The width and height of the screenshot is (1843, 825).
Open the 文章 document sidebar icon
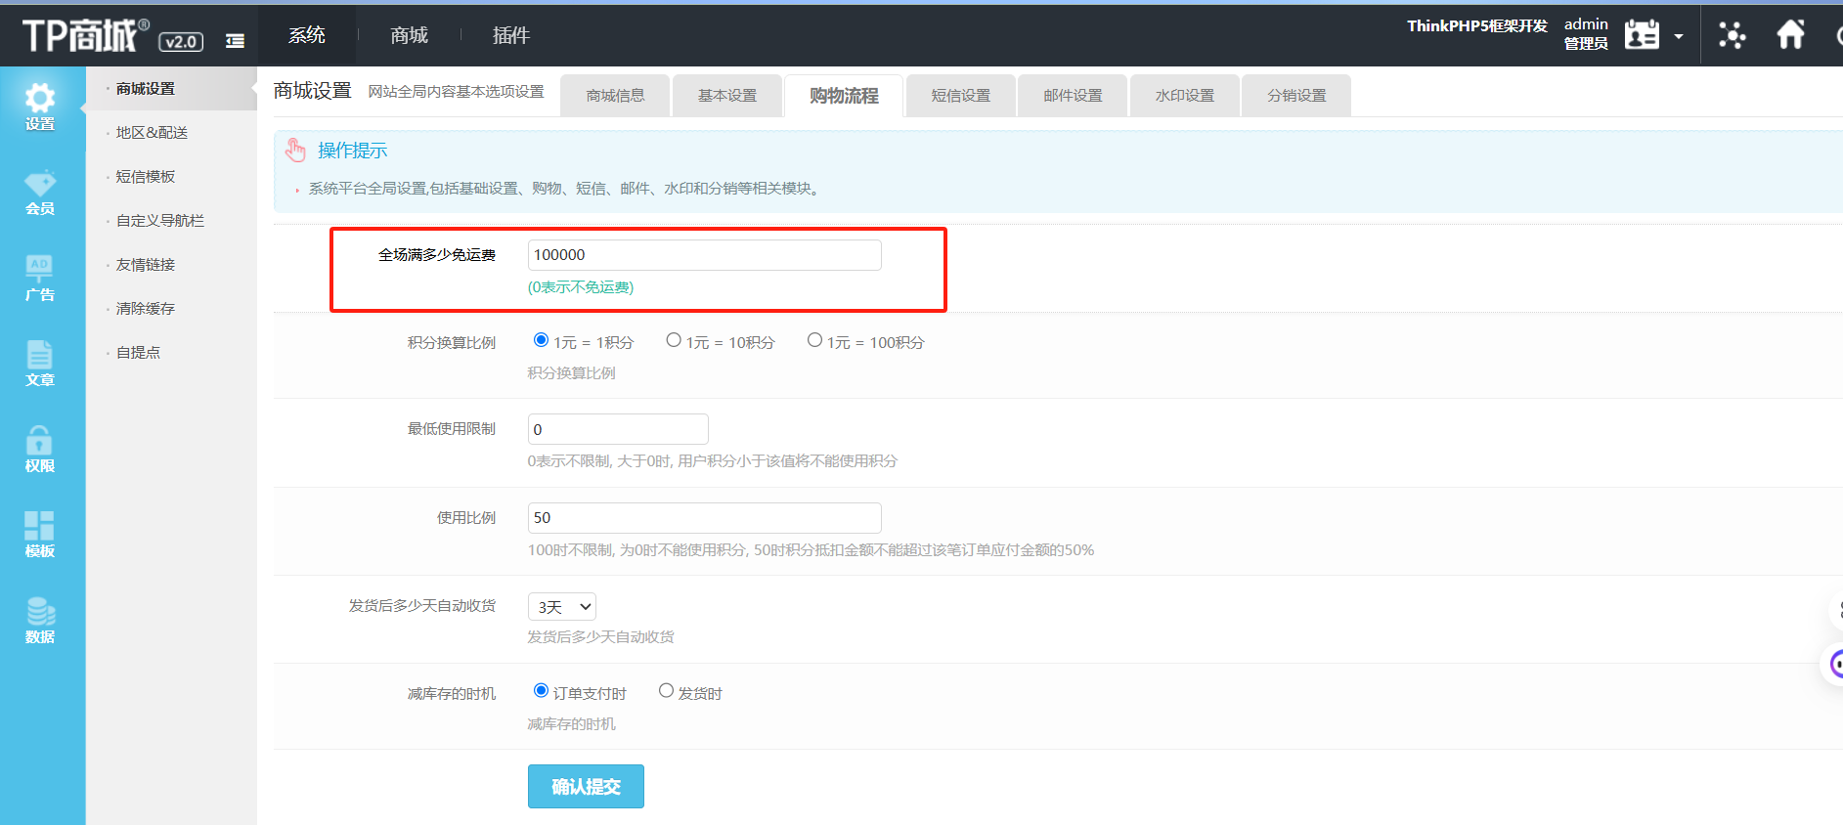(40, 364)
